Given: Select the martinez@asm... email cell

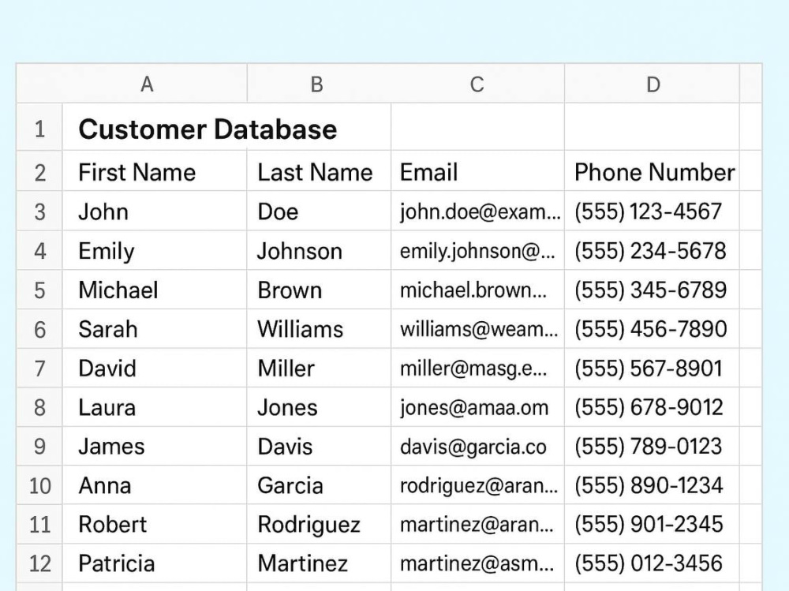Looking at the screenshot, I should click(x=477, y=563).
